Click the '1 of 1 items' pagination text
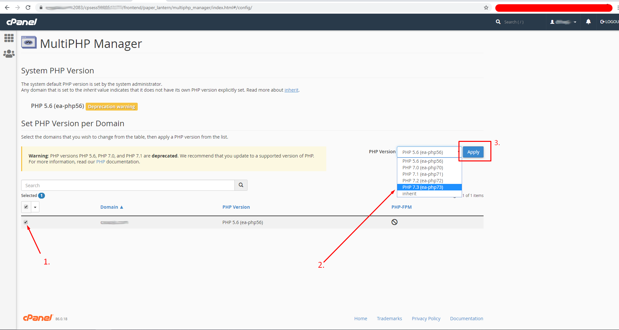Screen dimensions: 619x330 pos(473,196)
